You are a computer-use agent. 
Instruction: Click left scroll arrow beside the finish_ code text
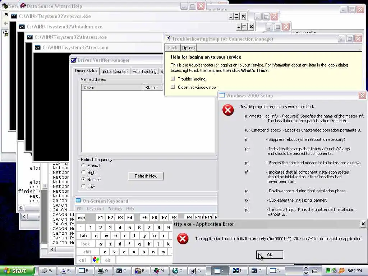20,207
